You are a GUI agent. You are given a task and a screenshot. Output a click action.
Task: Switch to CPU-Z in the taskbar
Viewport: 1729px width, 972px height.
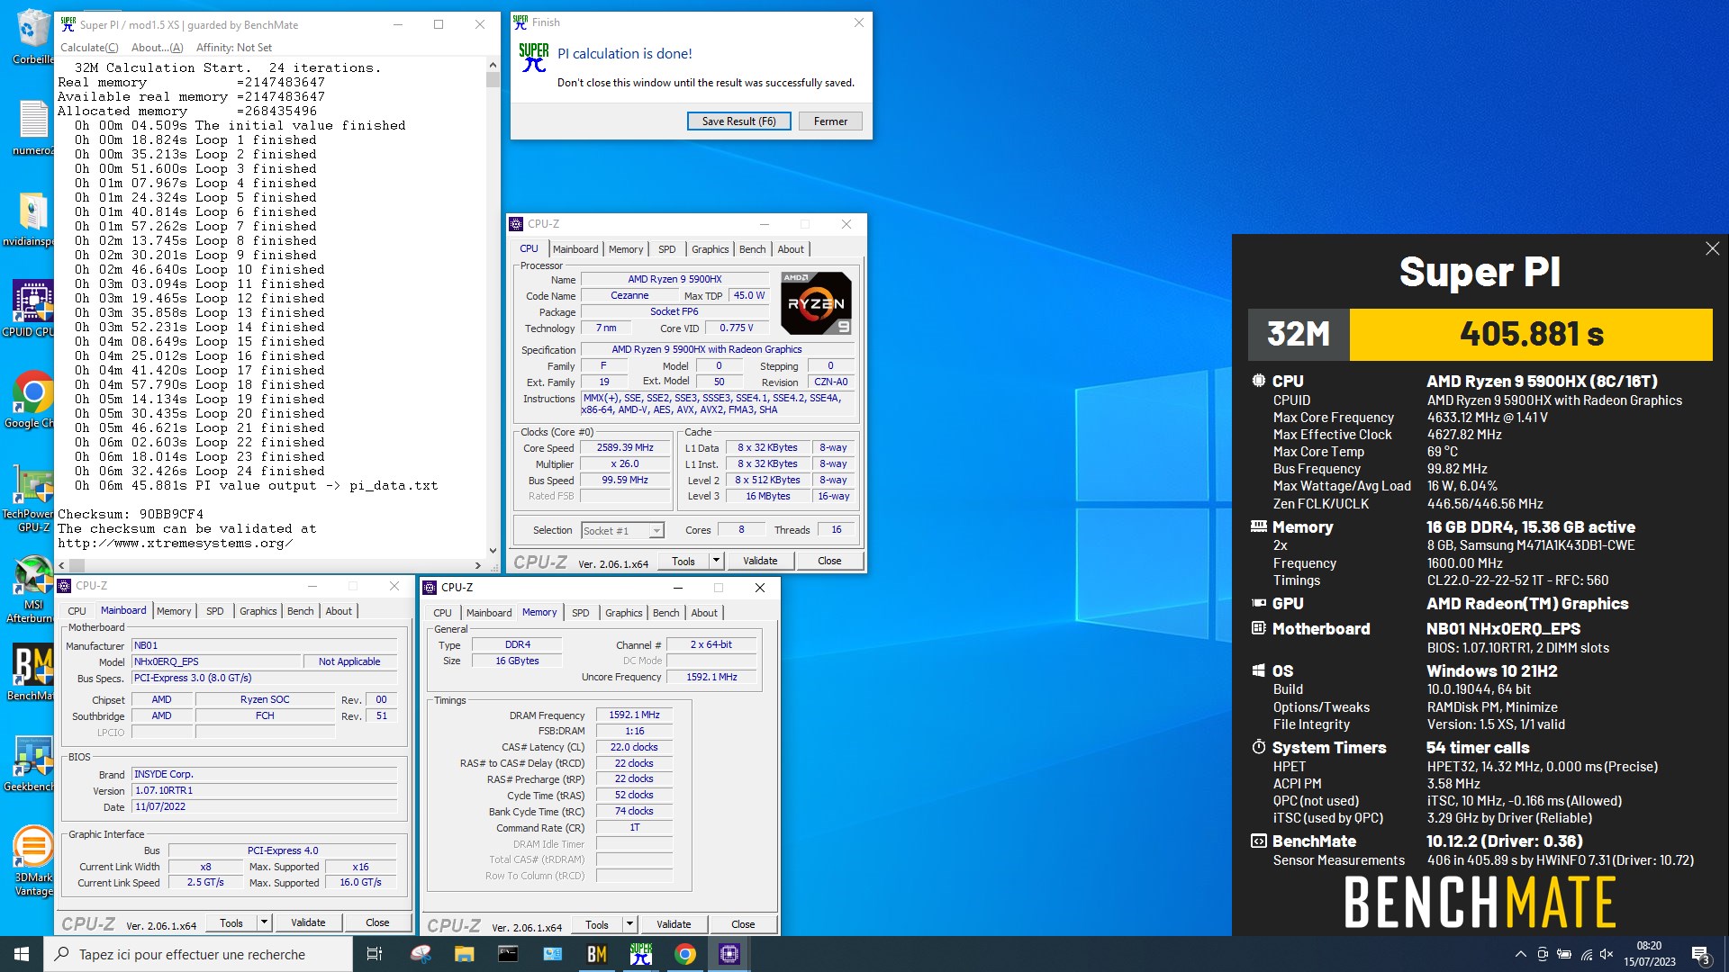coord(729,954)
